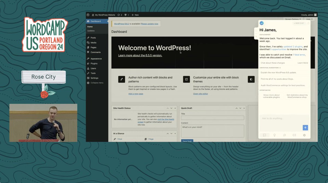Click the Open site editor link

point(201,94)
